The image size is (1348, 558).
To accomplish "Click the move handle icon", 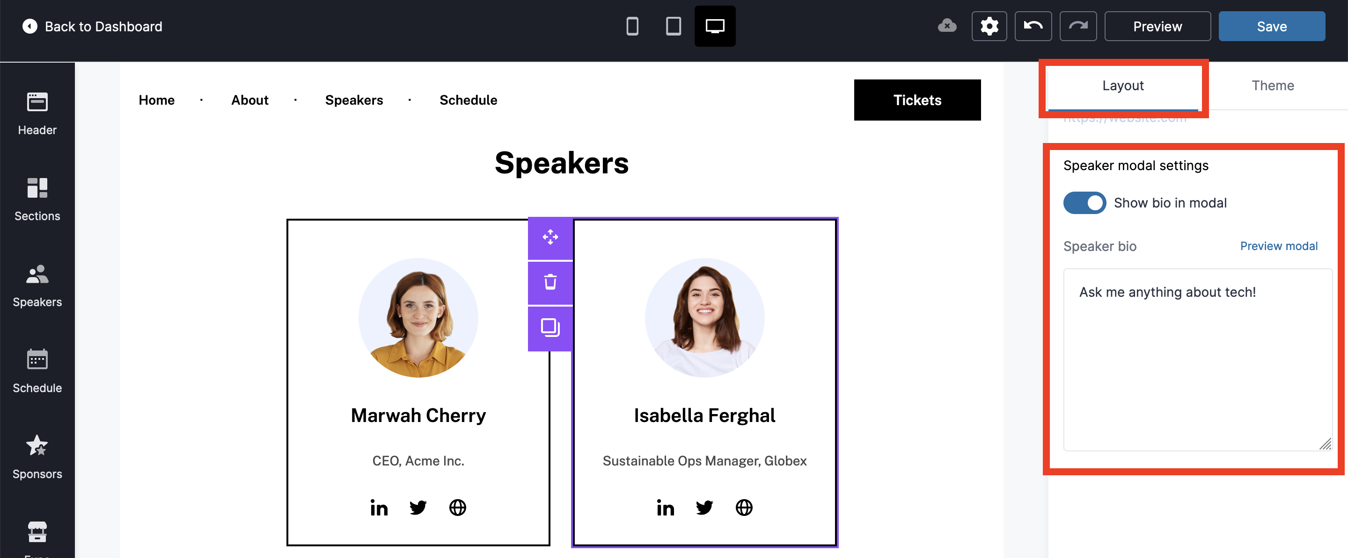I will [550, 237].
